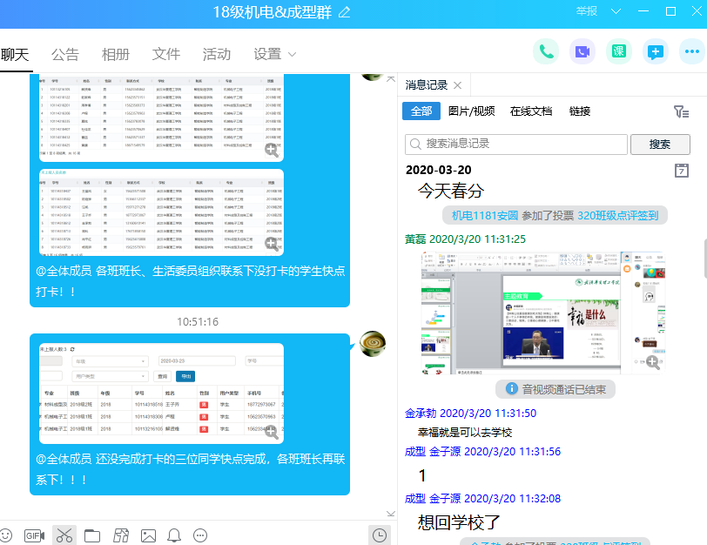Open the three-dots more functions icon

point(692,52)
